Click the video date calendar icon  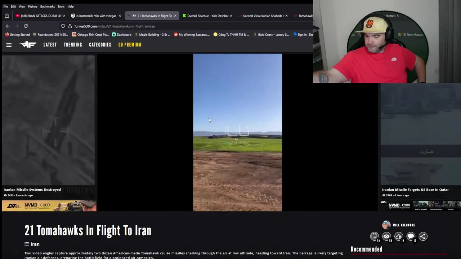[x=374, y=236]
